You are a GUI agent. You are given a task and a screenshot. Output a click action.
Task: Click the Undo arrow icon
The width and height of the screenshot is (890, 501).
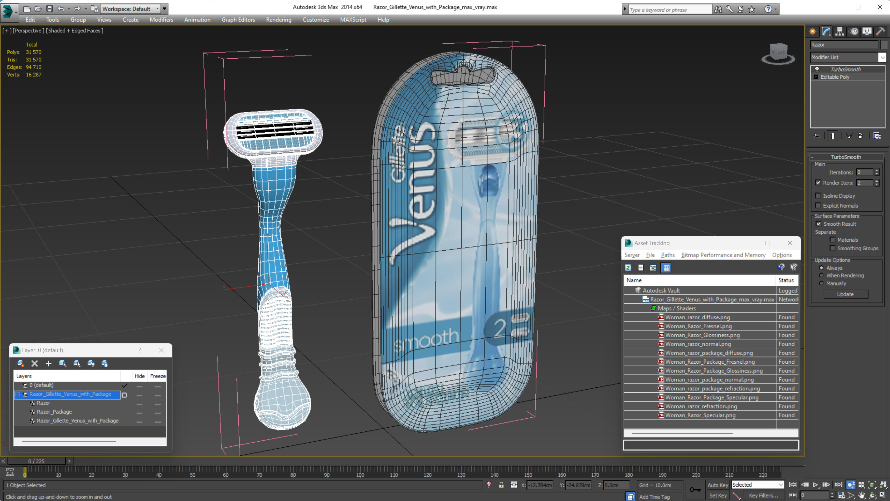coord(61,9)
